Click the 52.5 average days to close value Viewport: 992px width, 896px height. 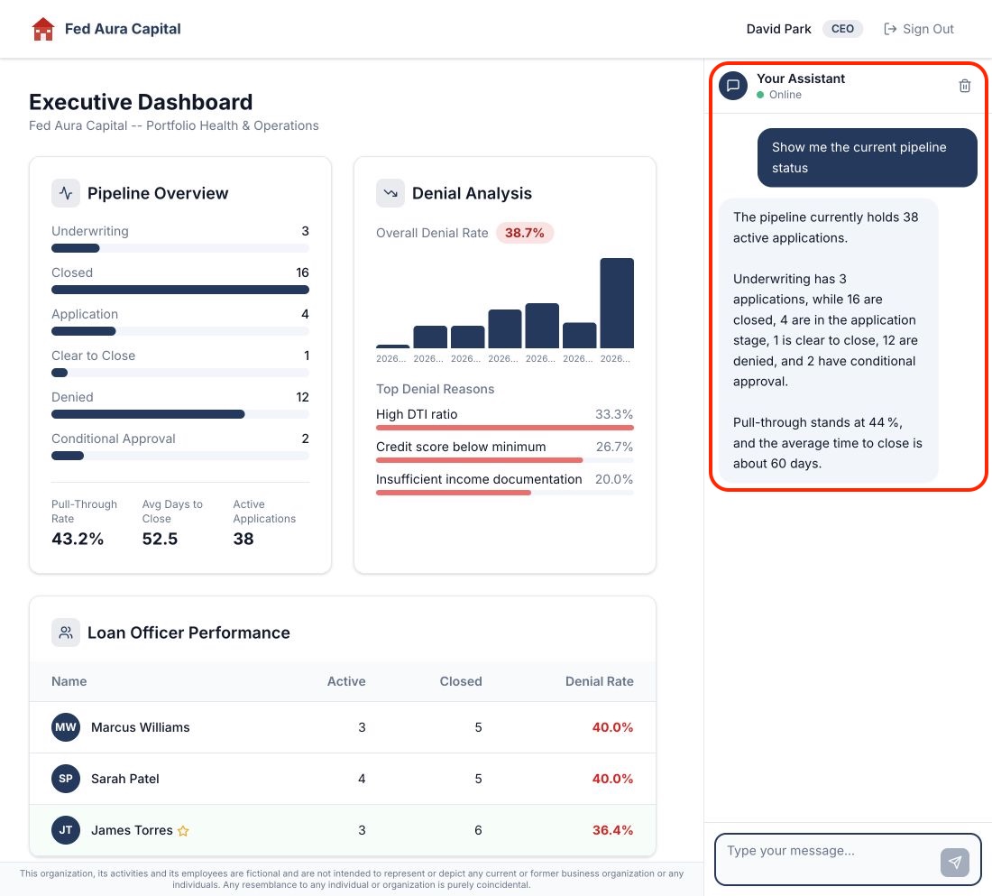[x=160, y=539]
